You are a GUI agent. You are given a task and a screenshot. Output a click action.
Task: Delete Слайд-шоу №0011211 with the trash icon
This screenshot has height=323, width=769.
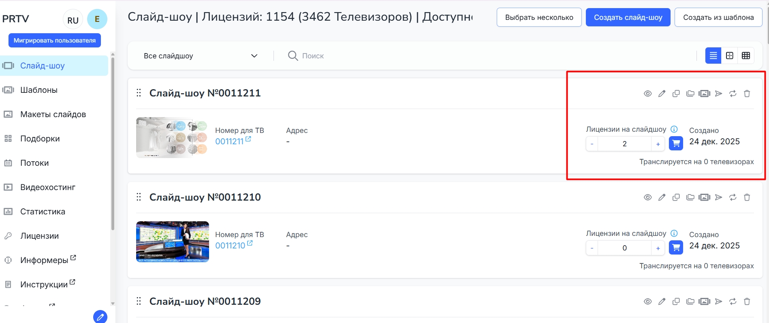[747, 94]
